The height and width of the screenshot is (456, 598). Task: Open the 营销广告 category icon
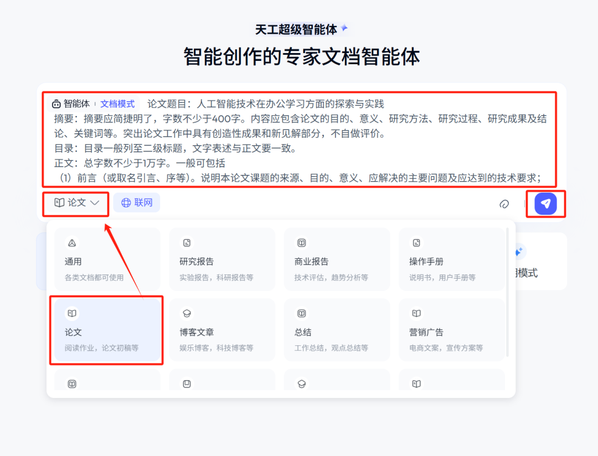[417, 313]
